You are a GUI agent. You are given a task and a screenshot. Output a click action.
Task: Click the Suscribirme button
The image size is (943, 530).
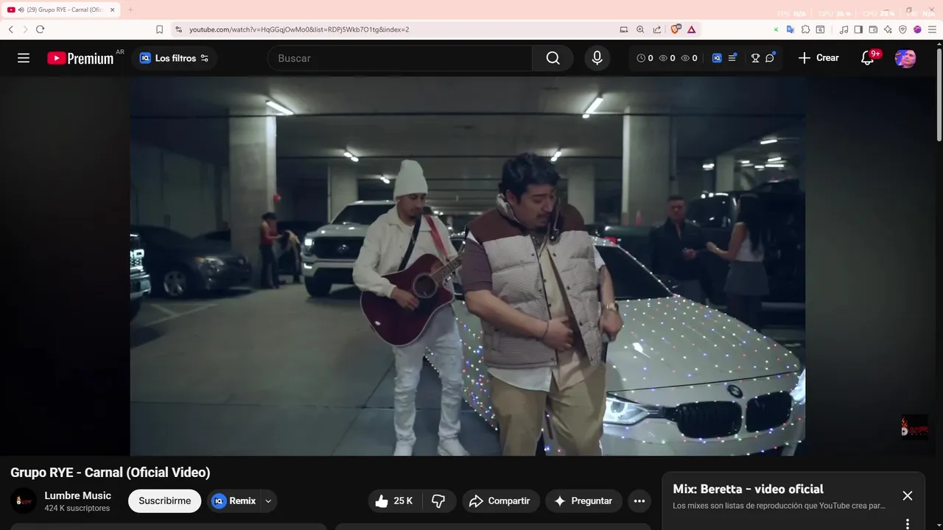pyautogui.click(x=164, y=501)
